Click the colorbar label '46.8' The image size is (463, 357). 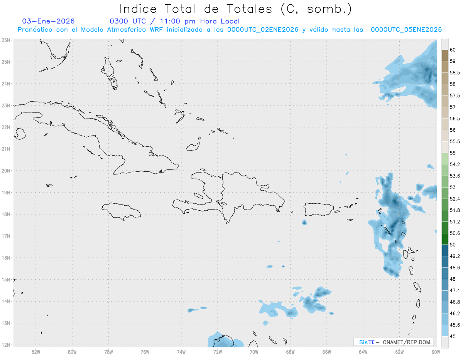pyautogui.click(x=455, y=302)
